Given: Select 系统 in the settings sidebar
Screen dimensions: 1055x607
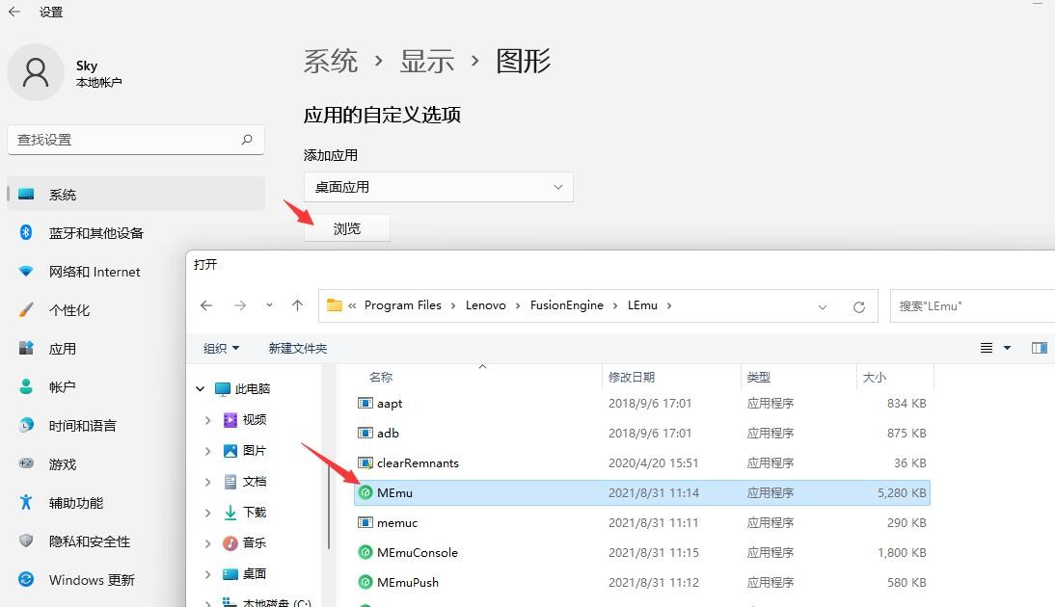Looking at the screenshot, I should pyautogui.click(x=135, y=195).
